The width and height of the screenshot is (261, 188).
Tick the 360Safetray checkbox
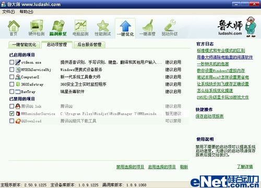[11, 84]
